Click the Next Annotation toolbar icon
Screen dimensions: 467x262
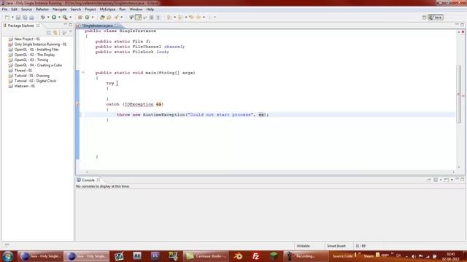click(169, 17)
